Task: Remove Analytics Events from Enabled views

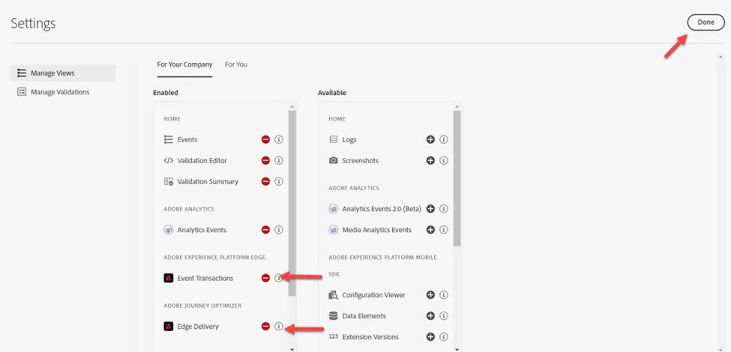Action: tap(265, 229)
